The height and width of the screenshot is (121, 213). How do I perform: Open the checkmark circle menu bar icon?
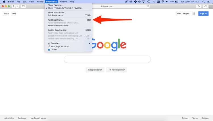pos(126,2)
